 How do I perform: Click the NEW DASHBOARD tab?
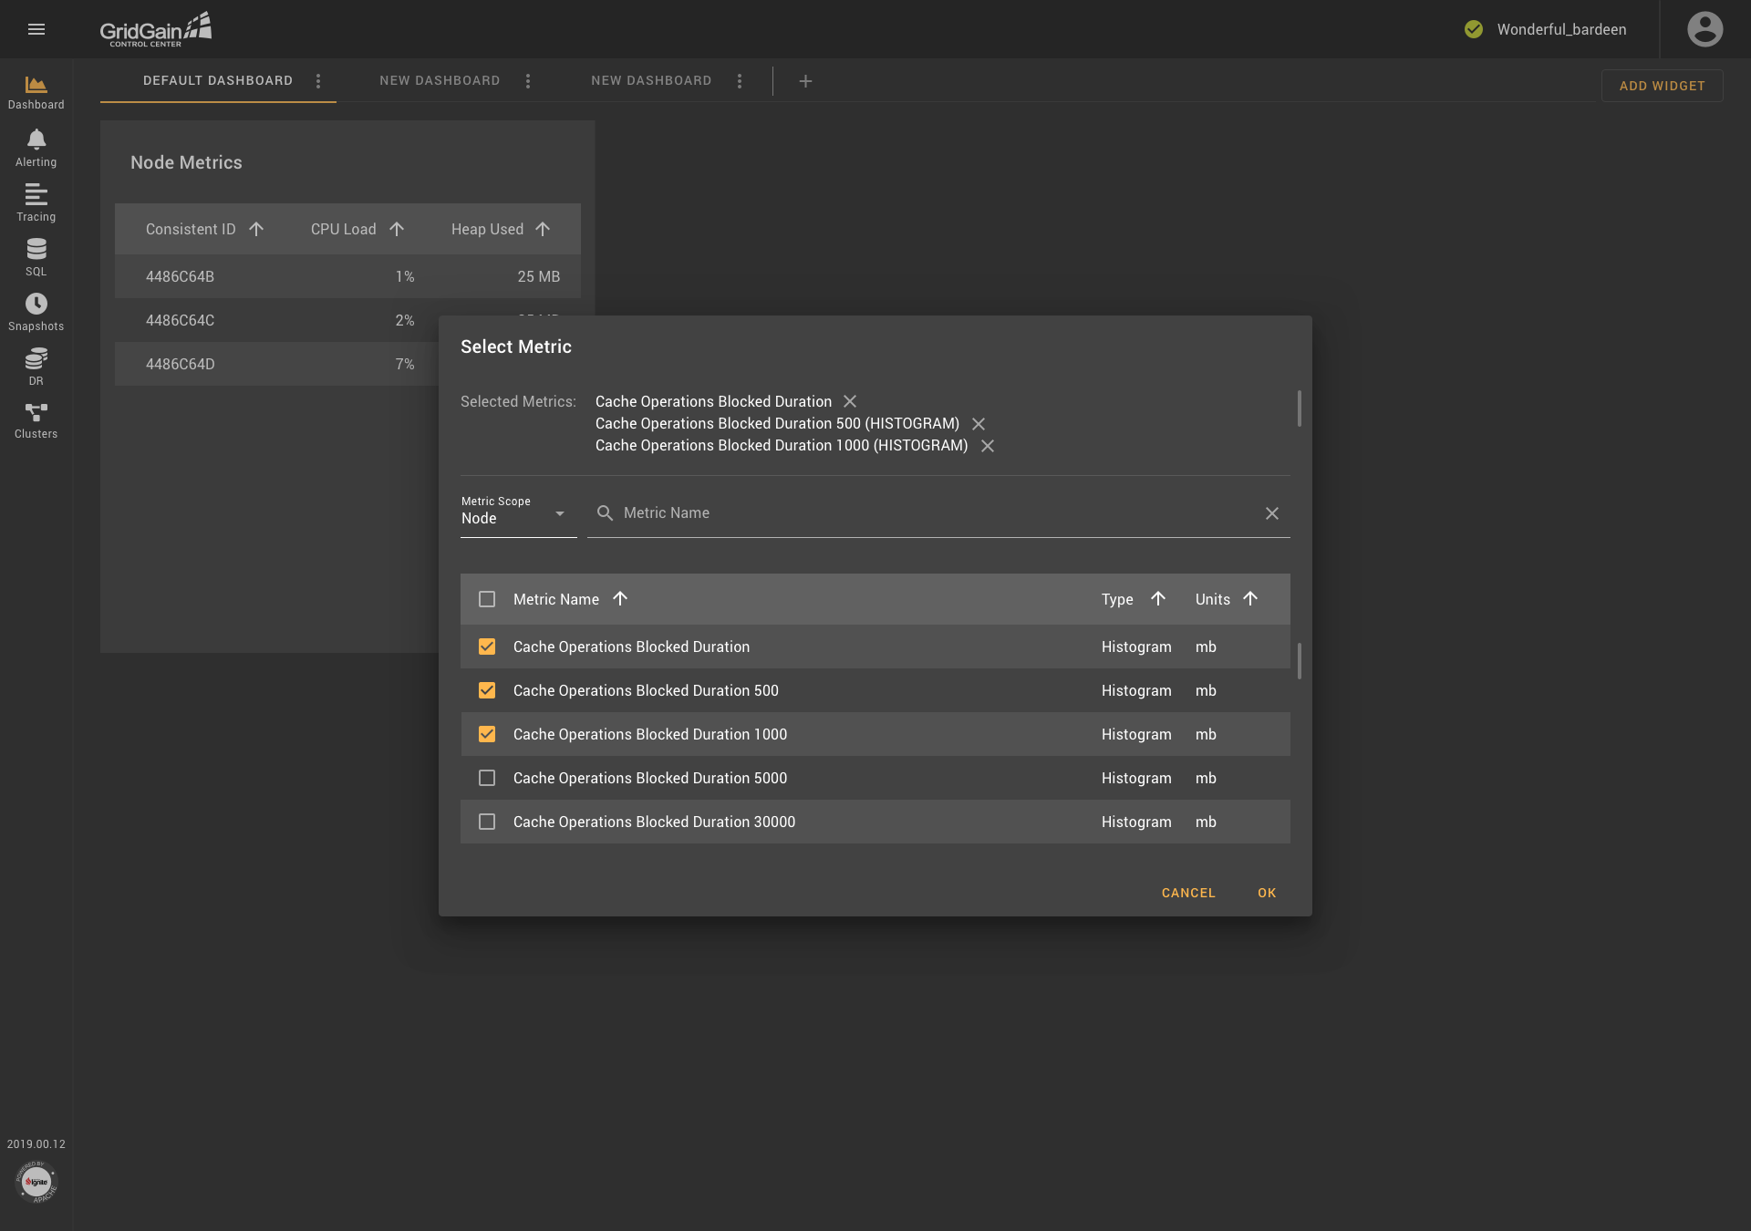click(440, 81)
